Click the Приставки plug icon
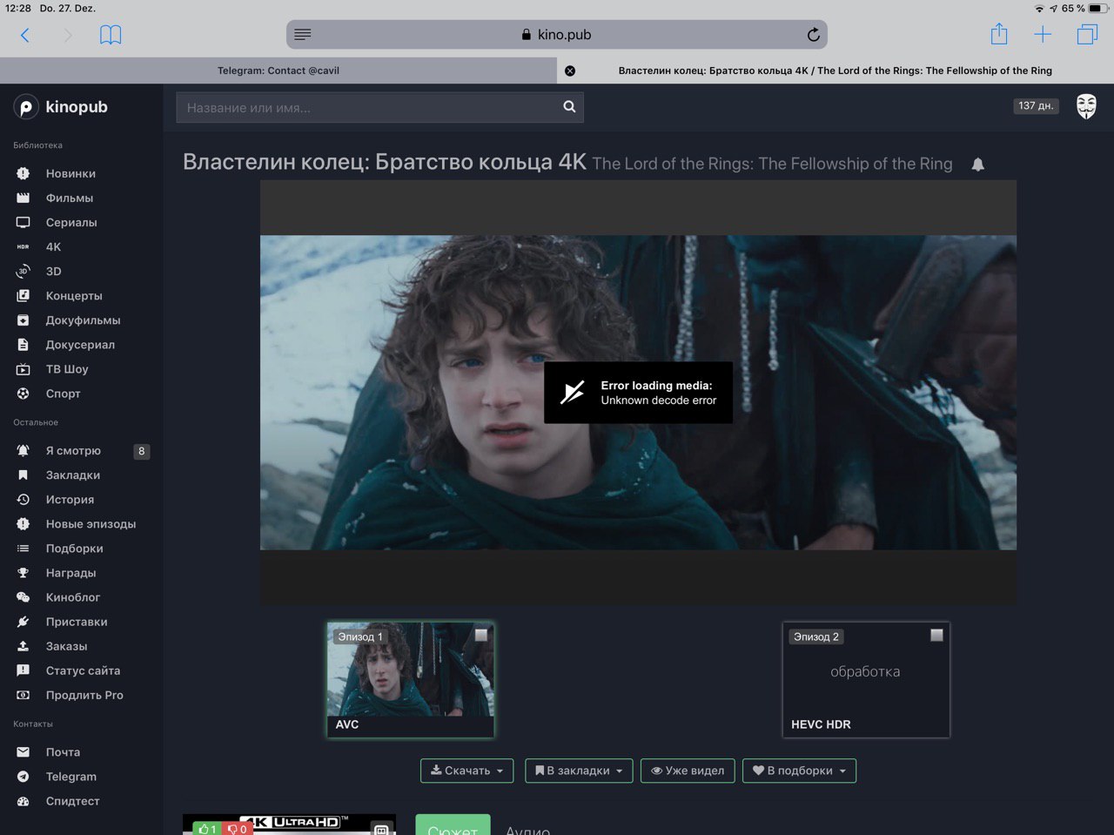The height and width of the screenshot is (835, 1114). pyautogui.click(x=23, y=622)
